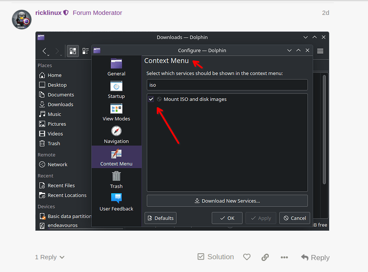Expand the back history dropdown arrow

tap(49, 55)
